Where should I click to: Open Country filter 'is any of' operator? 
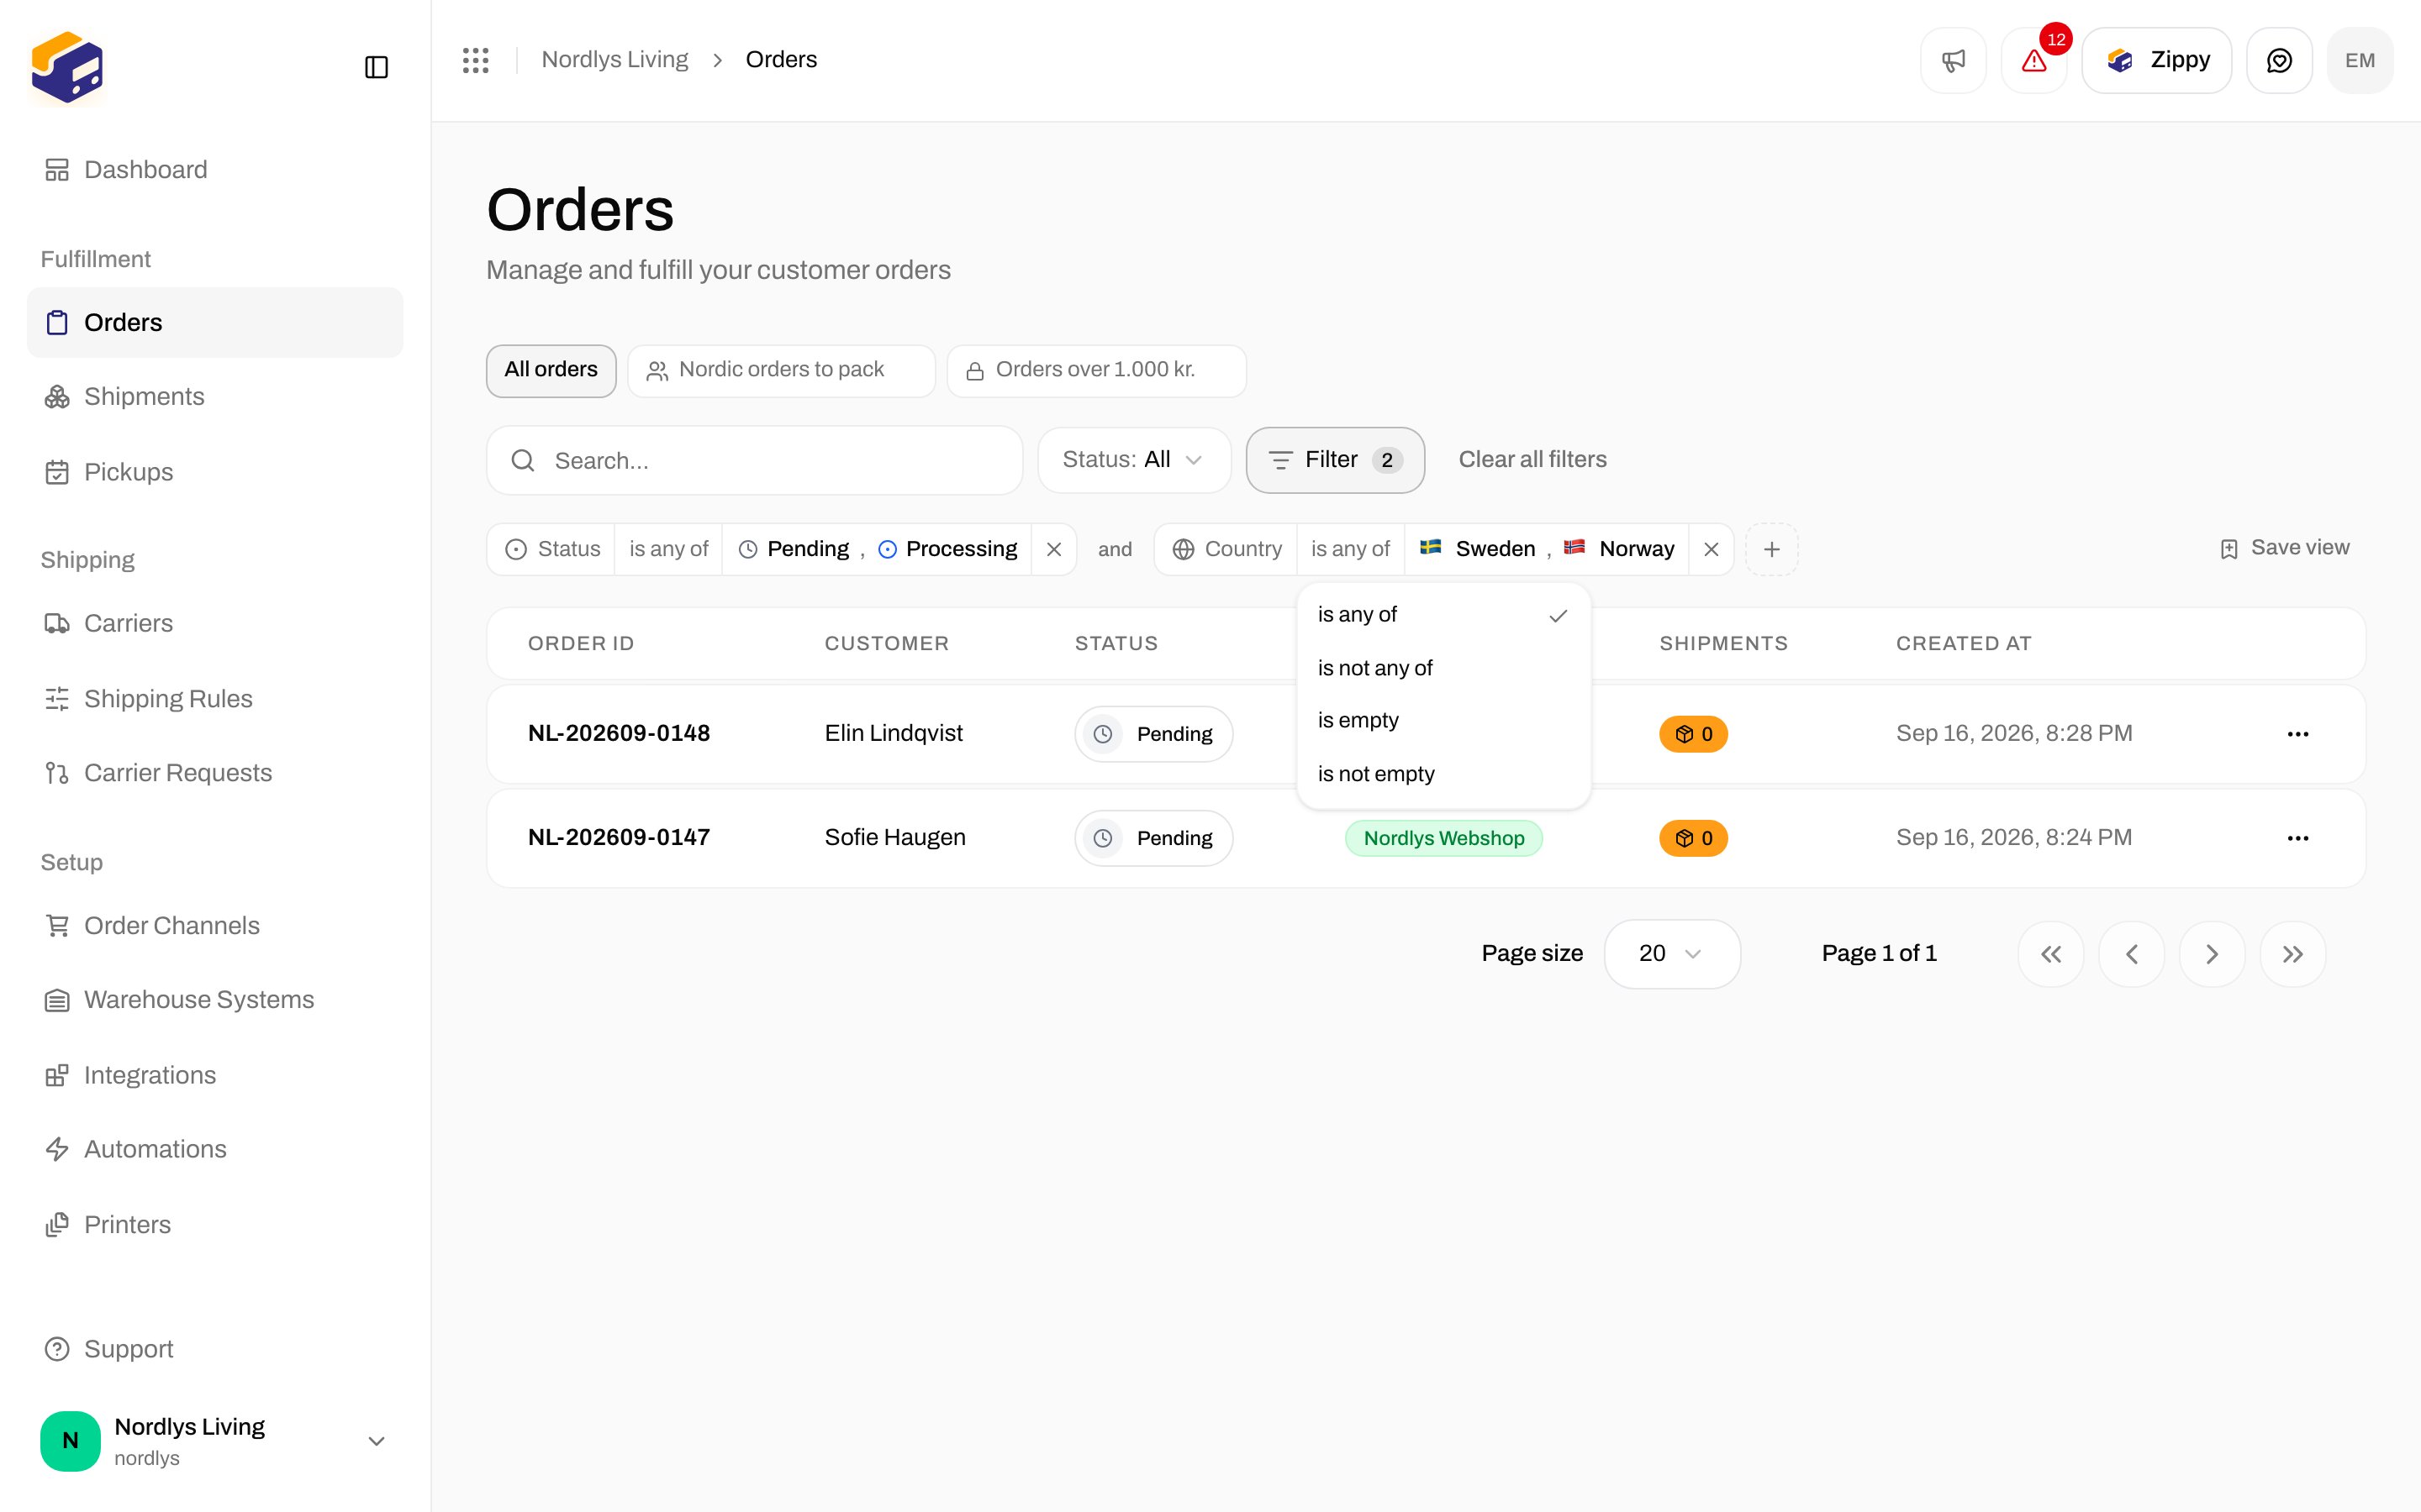pyautogui.click(x=1351, y=549)
